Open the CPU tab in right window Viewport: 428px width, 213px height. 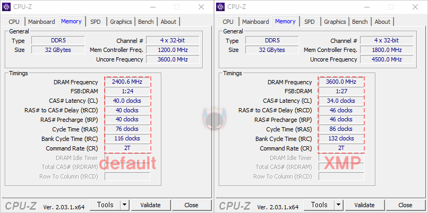pos(228,22)
